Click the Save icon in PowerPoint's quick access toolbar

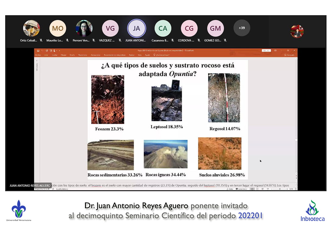click(38, 50)
